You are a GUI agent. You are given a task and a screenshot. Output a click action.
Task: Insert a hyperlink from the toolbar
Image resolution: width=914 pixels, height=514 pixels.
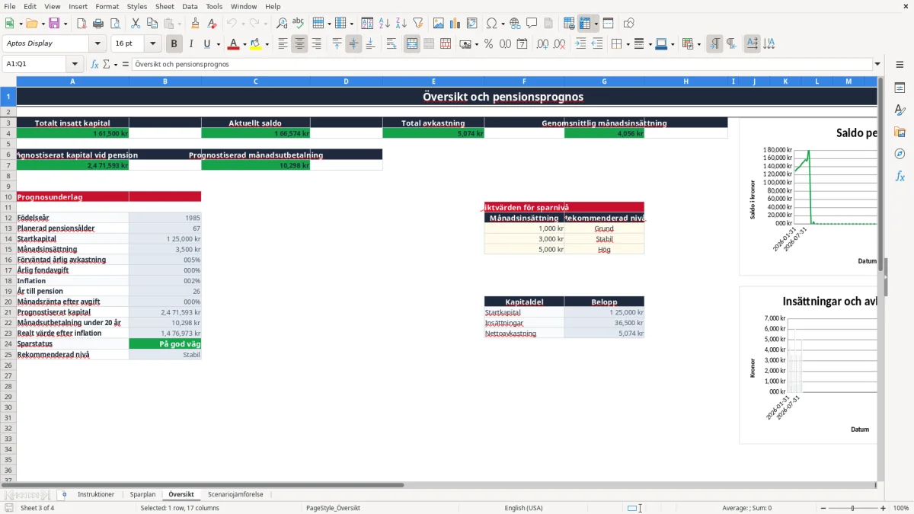pyautogui.click(x=515, y=24)
